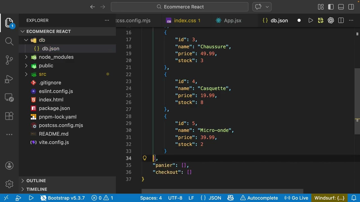Split the editor to the right
Screen dimensions: 360x202
pos(341,20)
